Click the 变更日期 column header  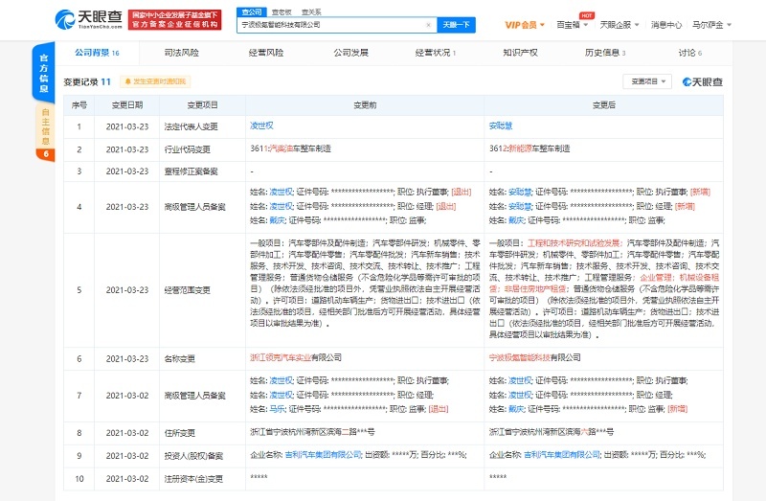[127, 105]
